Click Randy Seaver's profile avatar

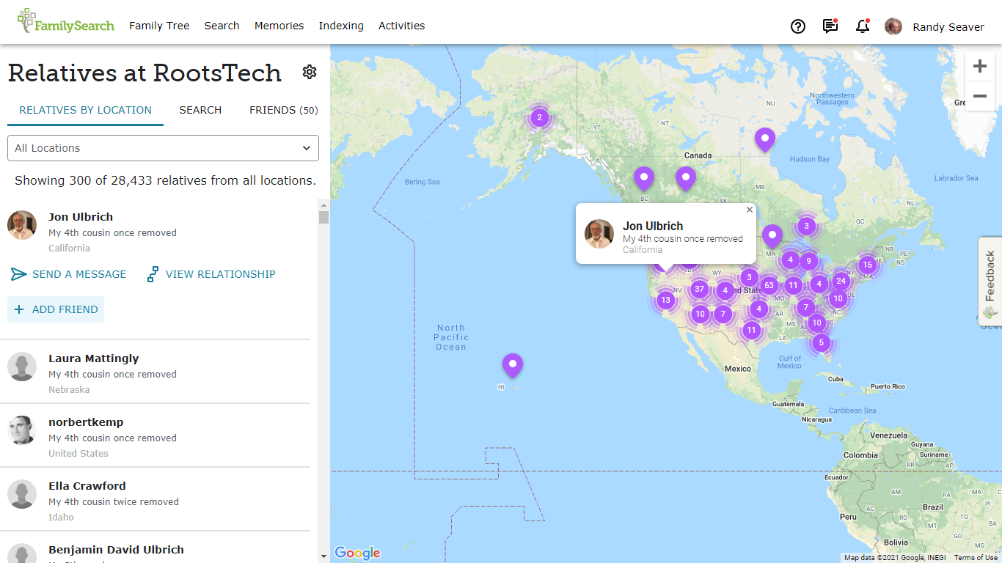click(893, 26)
